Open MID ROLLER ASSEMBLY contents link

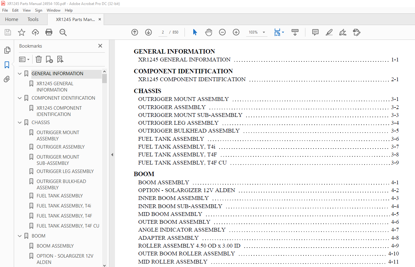coord(173,262)
